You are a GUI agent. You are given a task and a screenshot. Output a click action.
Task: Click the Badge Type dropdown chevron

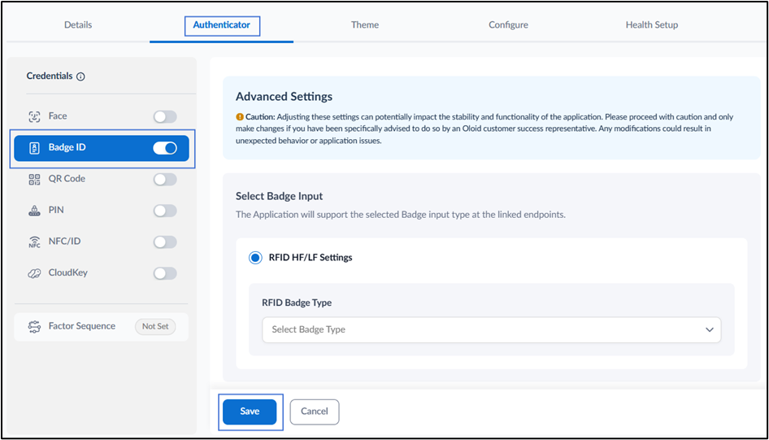pos(709,329)
